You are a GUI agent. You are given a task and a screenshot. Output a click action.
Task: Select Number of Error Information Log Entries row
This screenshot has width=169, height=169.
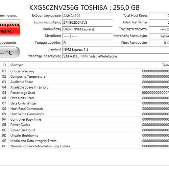point(84,146)
